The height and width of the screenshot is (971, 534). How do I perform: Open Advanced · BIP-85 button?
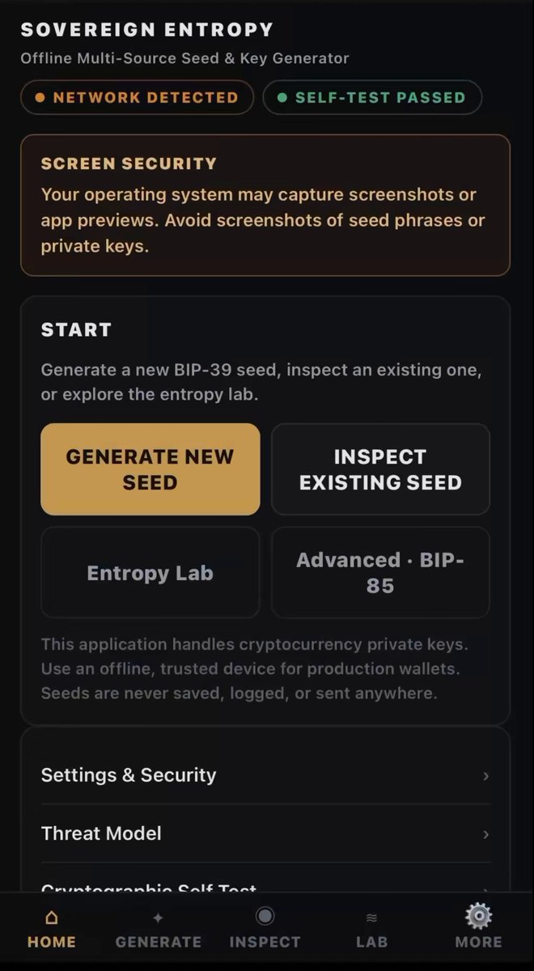click(380, 573)
